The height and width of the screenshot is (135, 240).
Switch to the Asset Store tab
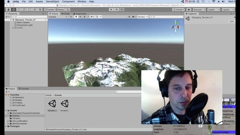[80, 14]
